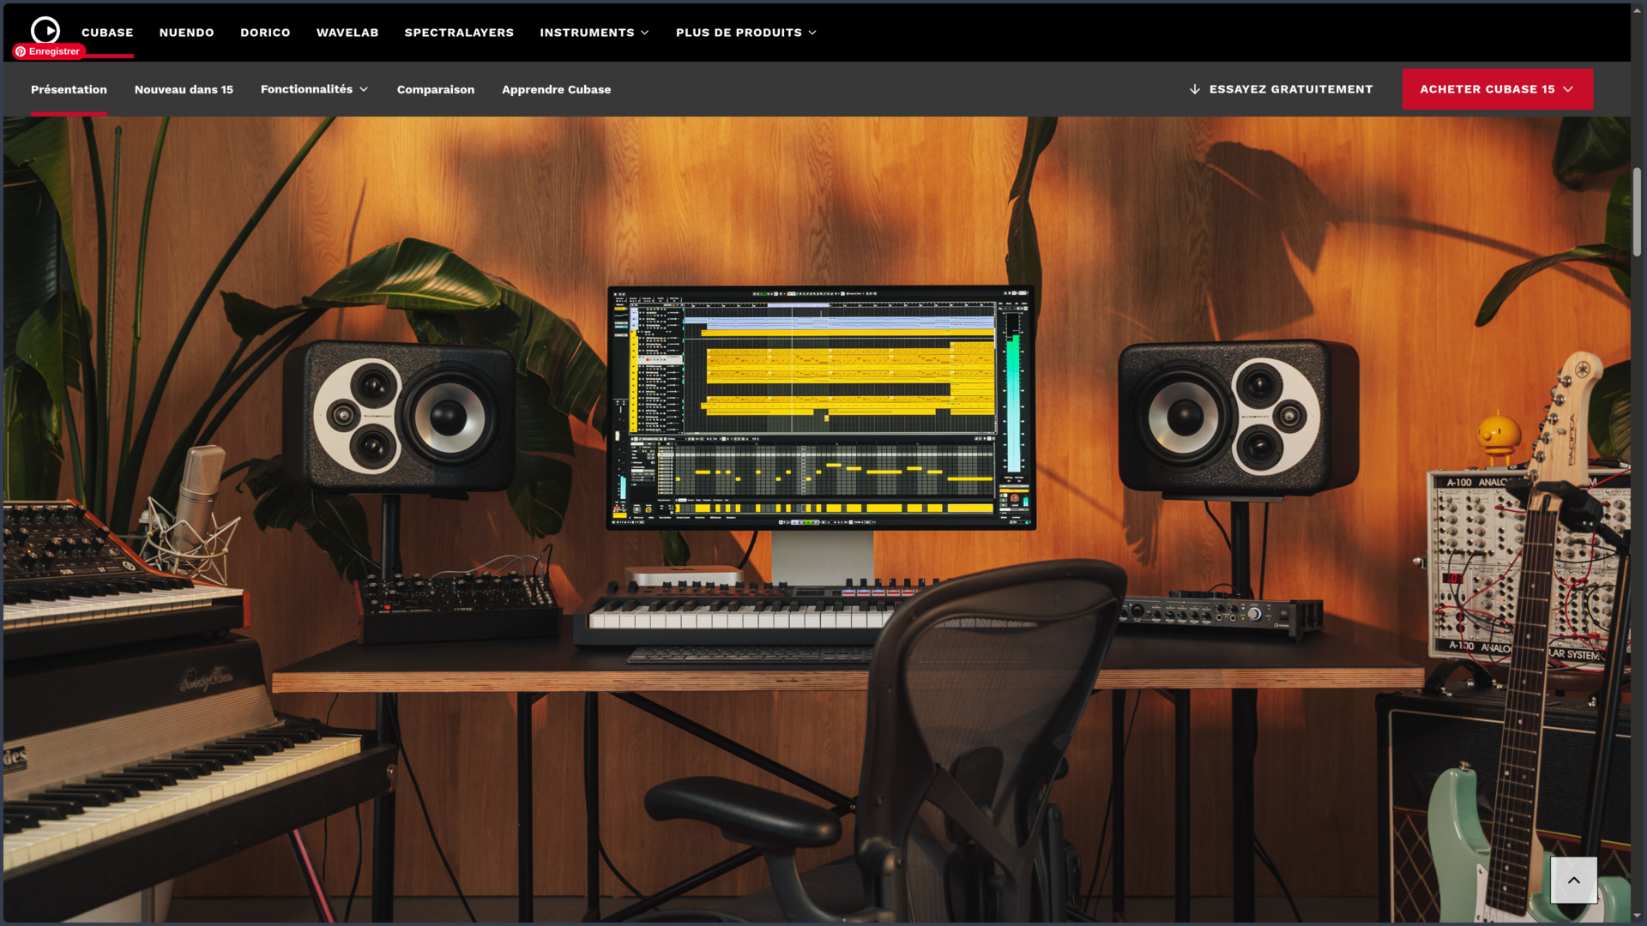
Task: Select the Présentation tab
Action: tap(69, 89)
